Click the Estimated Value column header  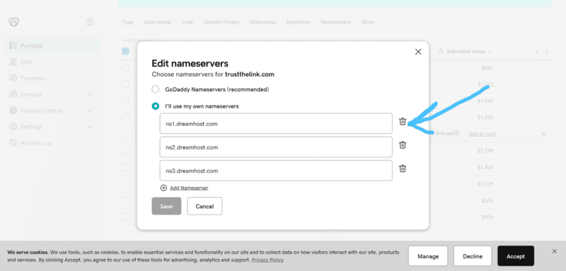click(465, 51)
